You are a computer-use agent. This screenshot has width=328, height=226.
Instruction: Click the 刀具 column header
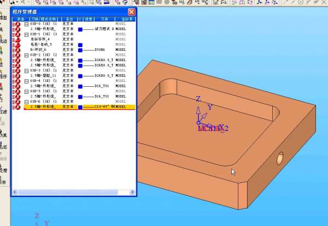[x=104, y=19]
